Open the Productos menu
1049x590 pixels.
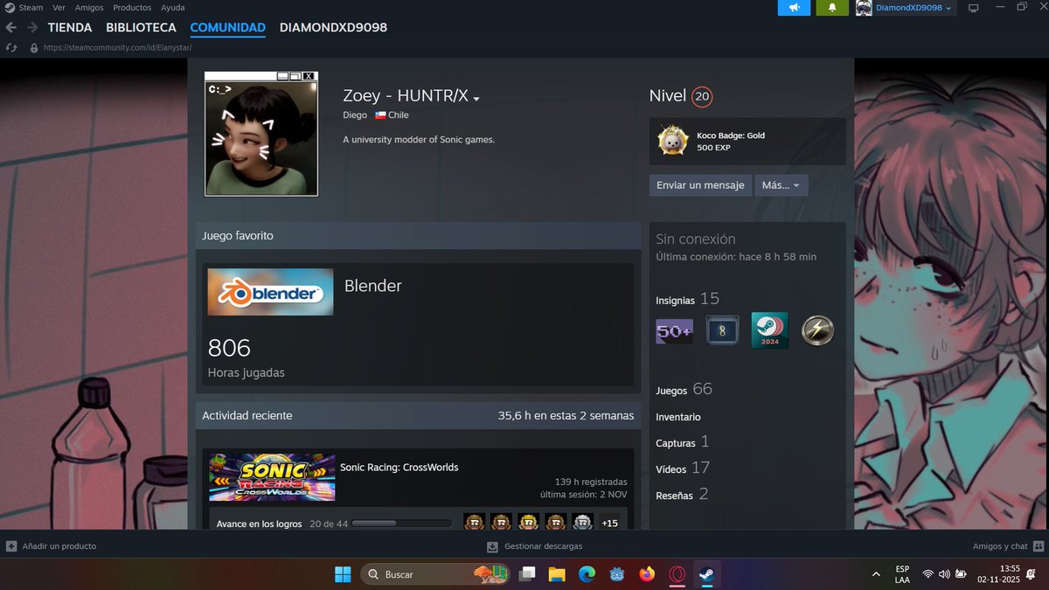(x=132, y=7)
